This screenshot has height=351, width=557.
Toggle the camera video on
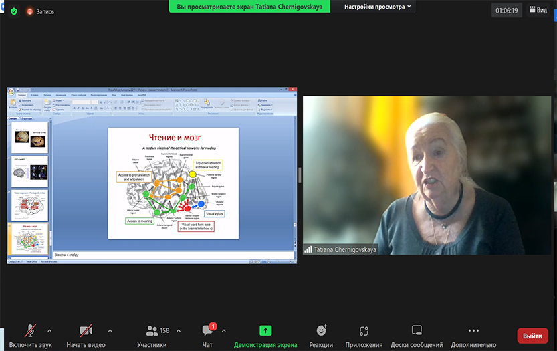(x=86, y=330)
